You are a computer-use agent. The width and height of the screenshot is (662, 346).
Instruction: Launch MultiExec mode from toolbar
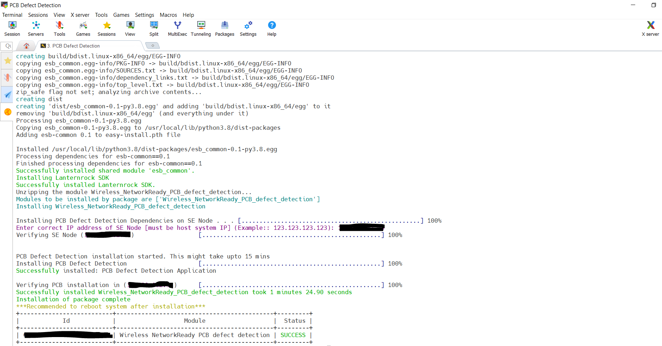[177, 29]
